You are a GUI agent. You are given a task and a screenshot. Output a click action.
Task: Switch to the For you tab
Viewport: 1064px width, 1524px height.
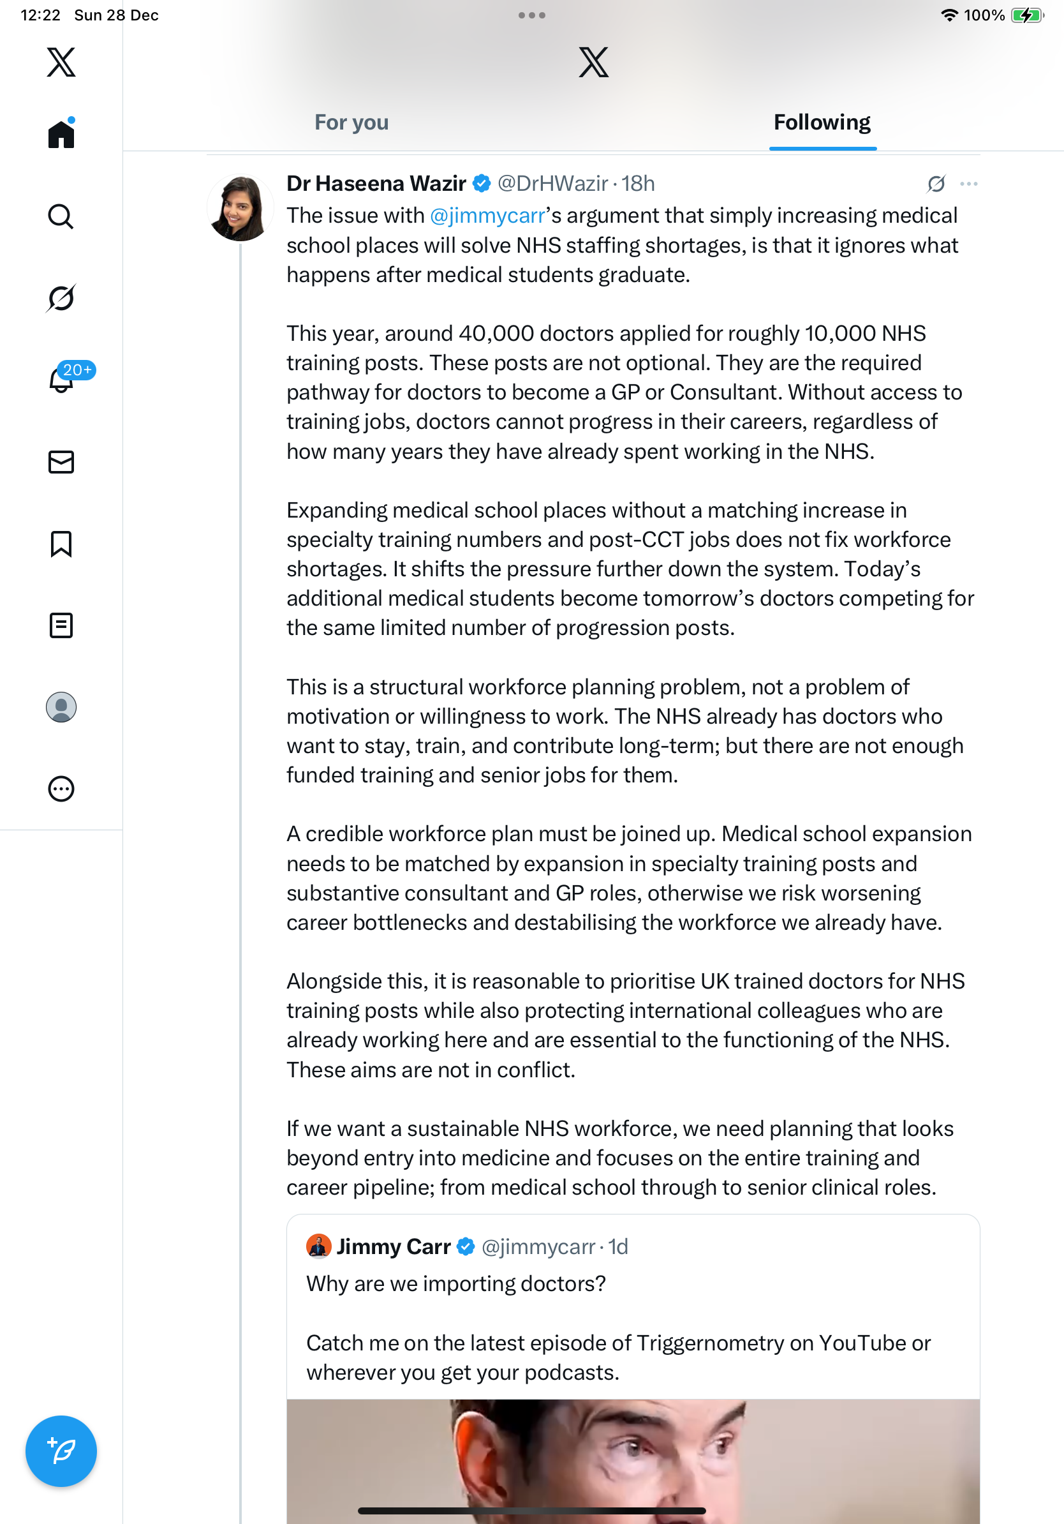point(351,123)
